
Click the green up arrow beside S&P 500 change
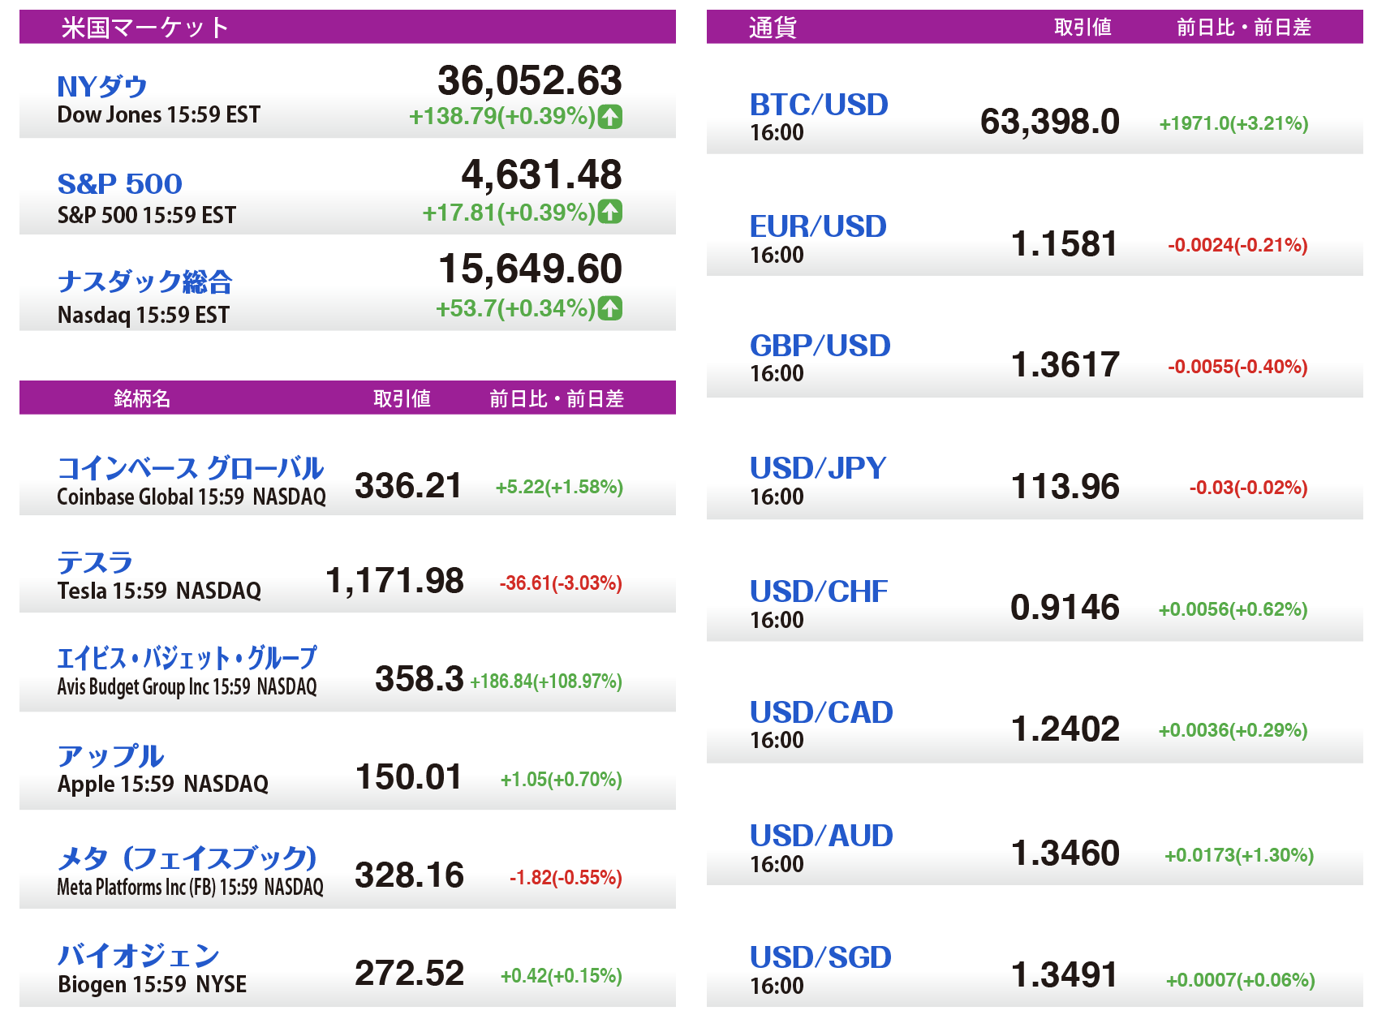[610, 213]
